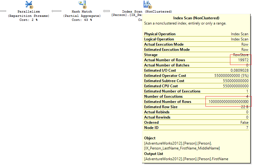
Task: Click the 'Estimated Number of Rows' label
Action: click(168, 102)
